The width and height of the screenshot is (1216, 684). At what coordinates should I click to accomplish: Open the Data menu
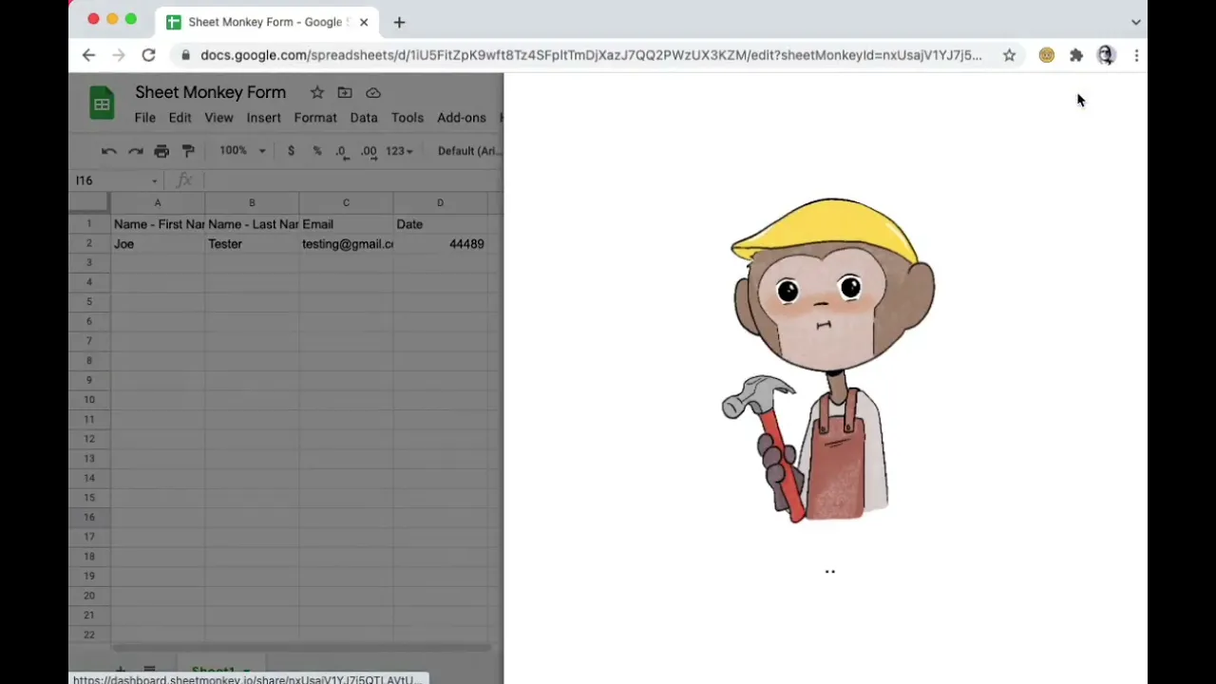click(x=364, y=118)
